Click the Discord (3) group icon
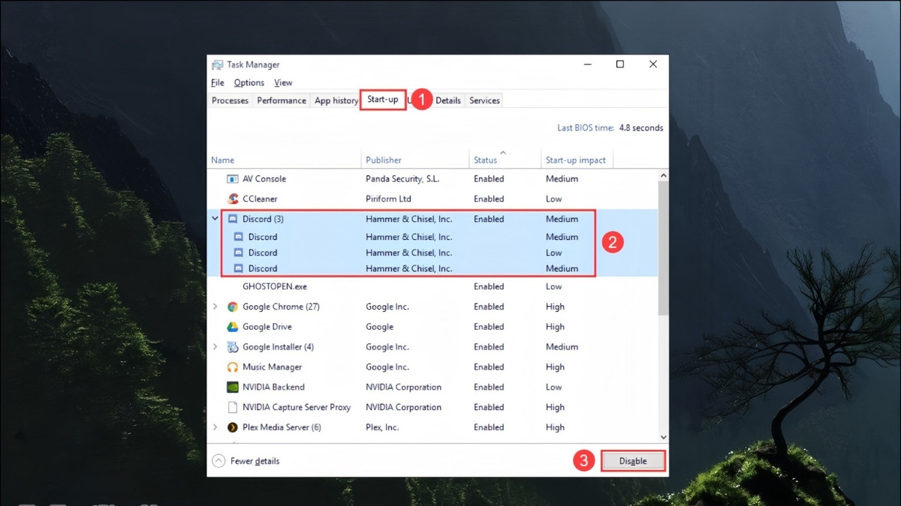Image resolution: width=901 pixels, height=506 pixels. (233, 220)
